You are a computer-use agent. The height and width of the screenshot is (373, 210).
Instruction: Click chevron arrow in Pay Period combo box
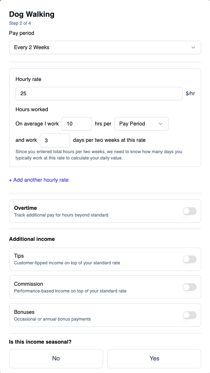coord(161,124)
